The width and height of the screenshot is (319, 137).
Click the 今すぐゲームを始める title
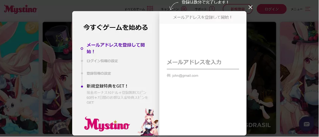coord(116,27)
